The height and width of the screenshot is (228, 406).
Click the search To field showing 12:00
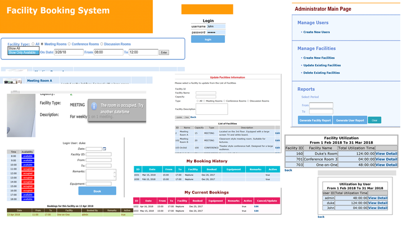coord(143,52)
